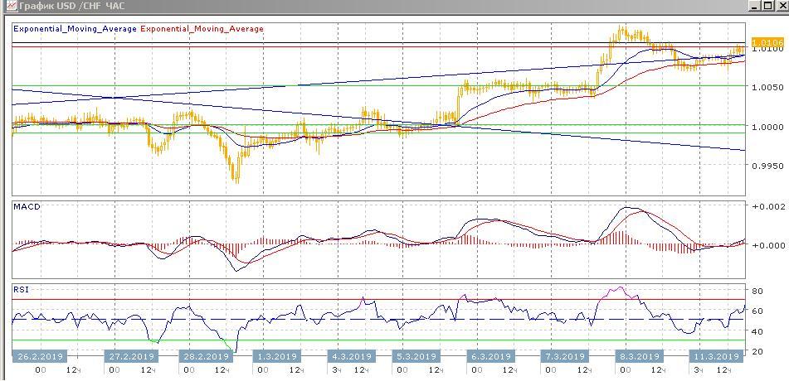Click the 6.3.2019 date marker

pos(491,356)
